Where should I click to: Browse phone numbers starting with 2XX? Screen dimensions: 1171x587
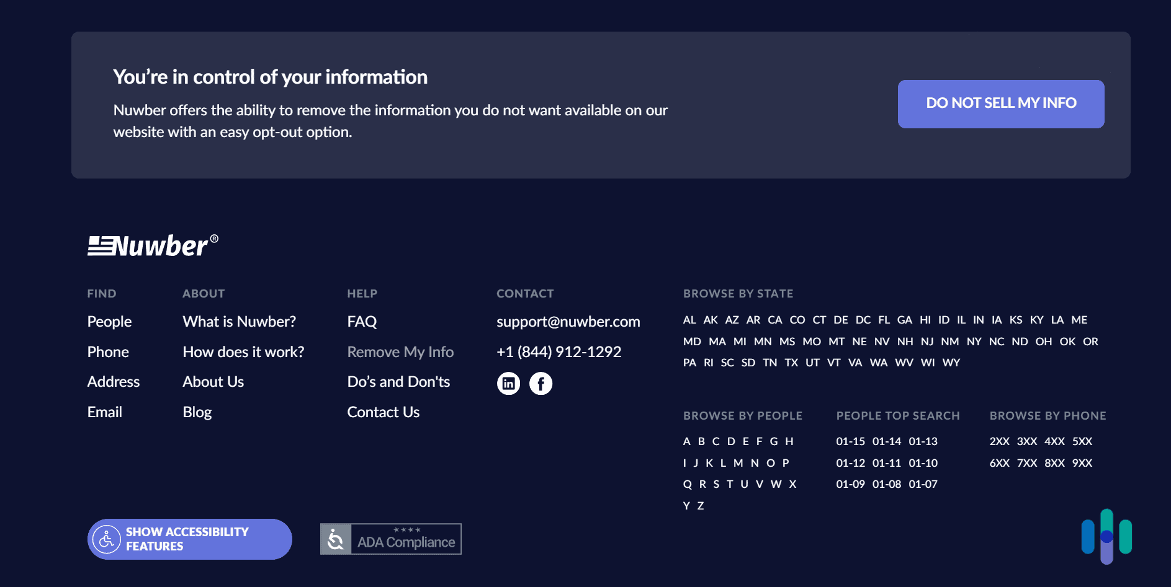(x=1000, y=441)
